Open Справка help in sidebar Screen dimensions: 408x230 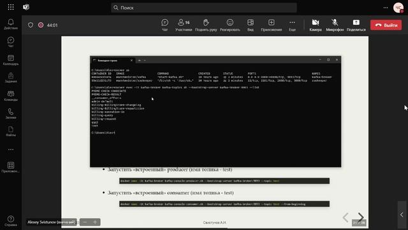coord(11,221)
